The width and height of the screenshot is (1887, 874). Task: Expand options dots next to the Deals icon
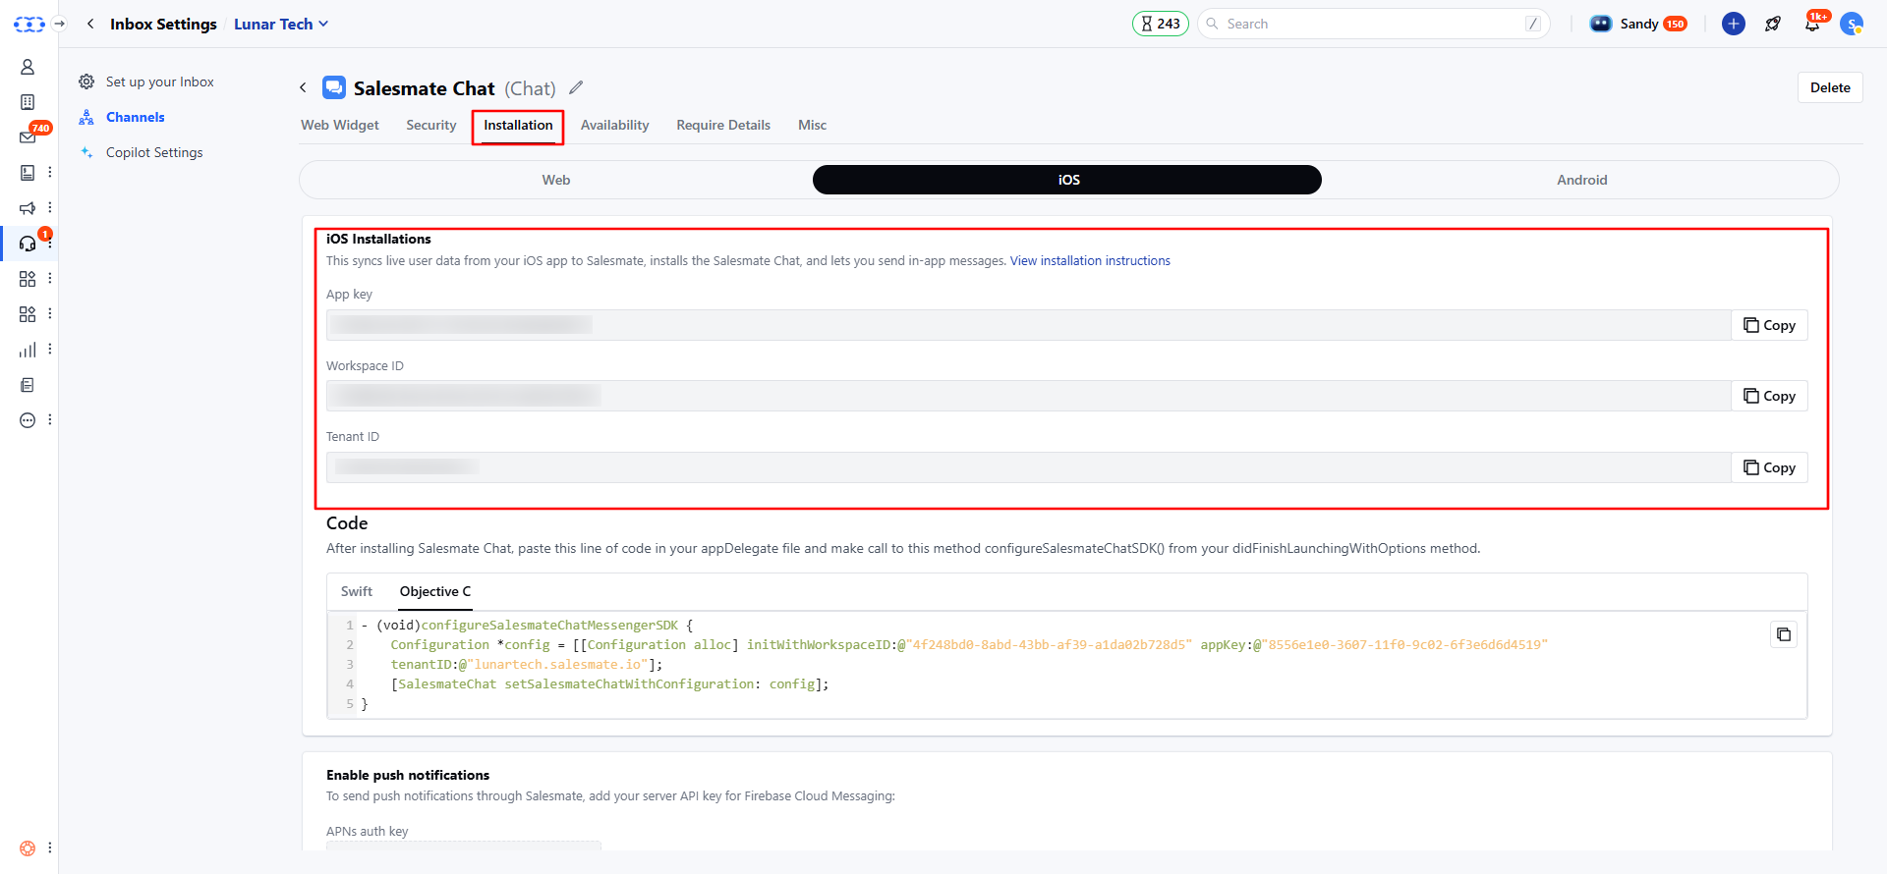pyautogui.click(x=49, y=173)
